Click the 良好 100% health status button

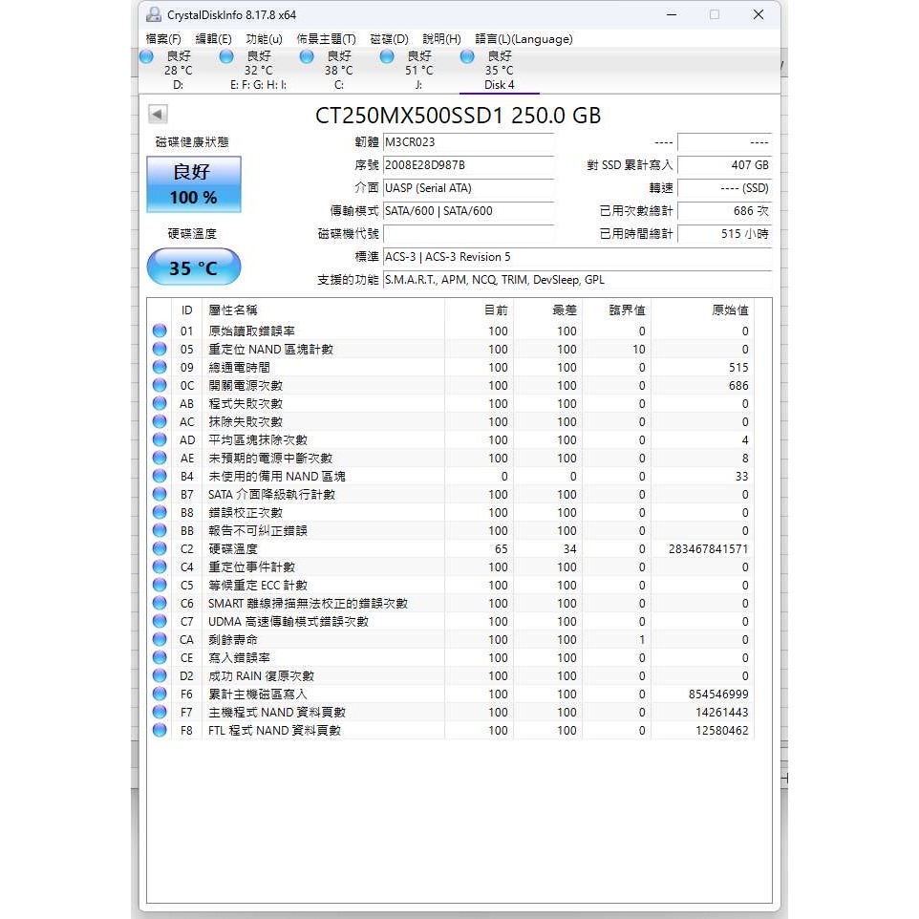click(x=194, y=184)
